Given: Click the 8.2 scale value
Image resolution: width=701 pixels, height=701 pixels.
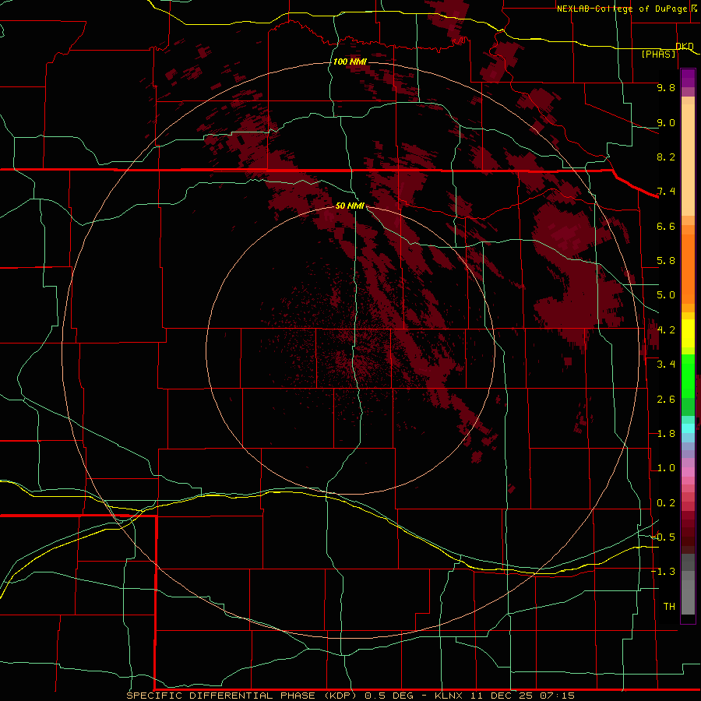Looking at the screenshot, I should (666, 157).
